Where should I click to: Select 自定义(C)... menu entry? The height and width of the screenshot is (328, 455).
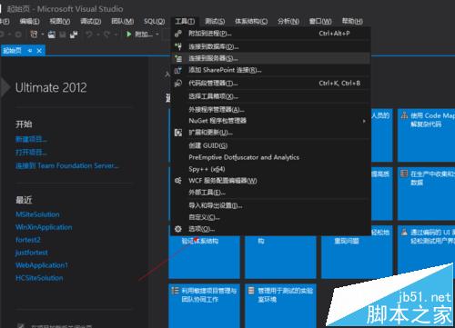click(x=271, y=217)
